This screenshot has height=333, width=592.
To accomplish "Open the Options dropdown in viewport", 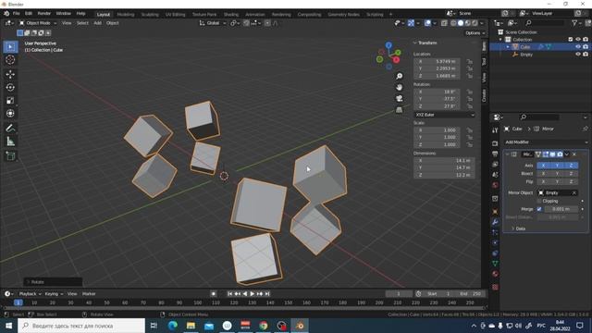I will (475, 33).
